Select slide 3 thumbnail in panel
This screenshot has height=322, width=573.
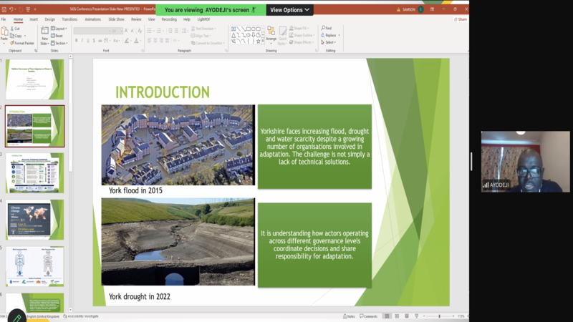[x=34, y=172]
